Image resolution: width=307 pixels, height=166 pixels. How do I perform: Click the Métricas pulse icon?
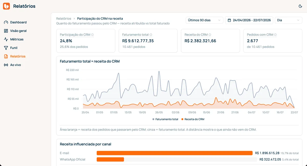(6, 39)
